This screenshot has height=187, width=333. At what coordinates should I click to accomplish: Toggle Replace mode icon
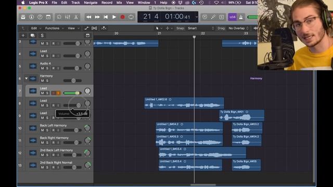204,17
